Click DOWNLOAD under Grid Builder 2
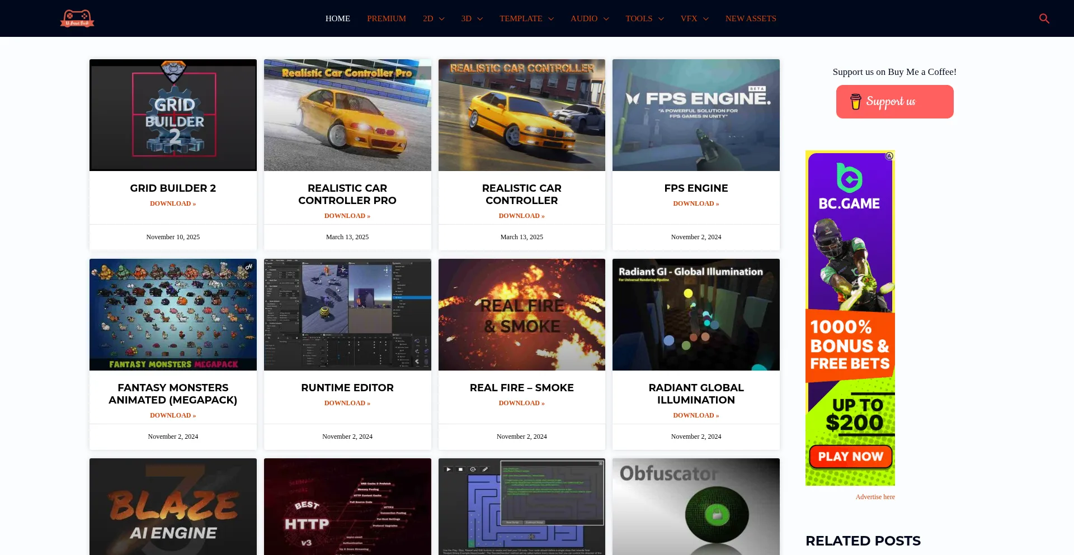The width and height of the screenshot is (1074, 555). tap(173, 203)
